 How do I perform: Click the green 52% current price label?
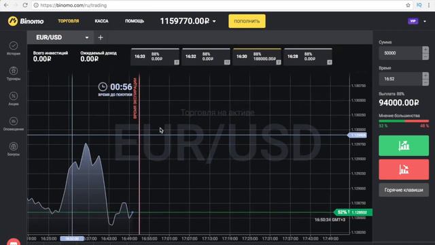tap(353, 212)
